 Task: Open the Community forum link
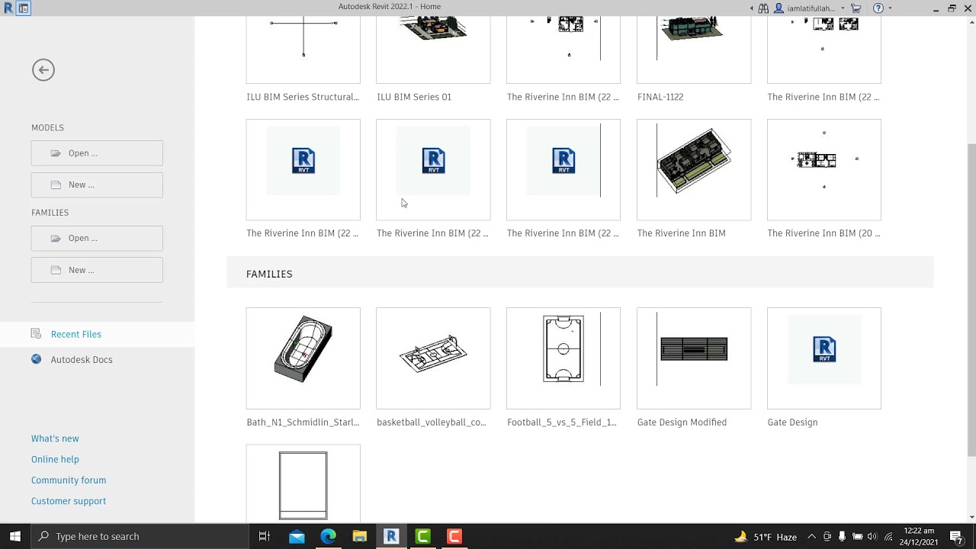click(x=69, y=480)
